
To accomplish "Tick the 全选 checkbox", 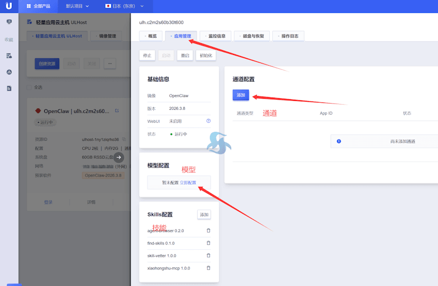I will pyautogui.click(x=29, y=88).
